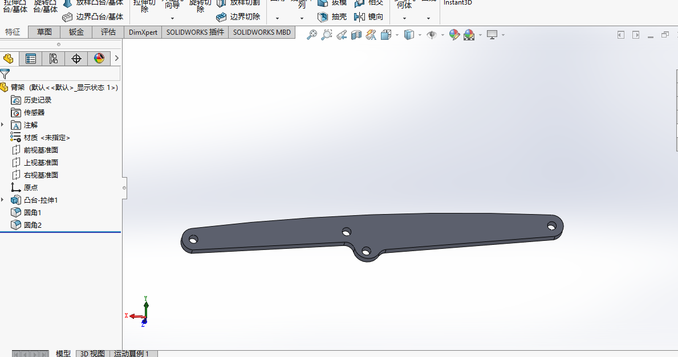Click the 旋转凸台/基体 button
Image resolution: width=678 pixels, height=357 pixels.
[x=46, y=6]
